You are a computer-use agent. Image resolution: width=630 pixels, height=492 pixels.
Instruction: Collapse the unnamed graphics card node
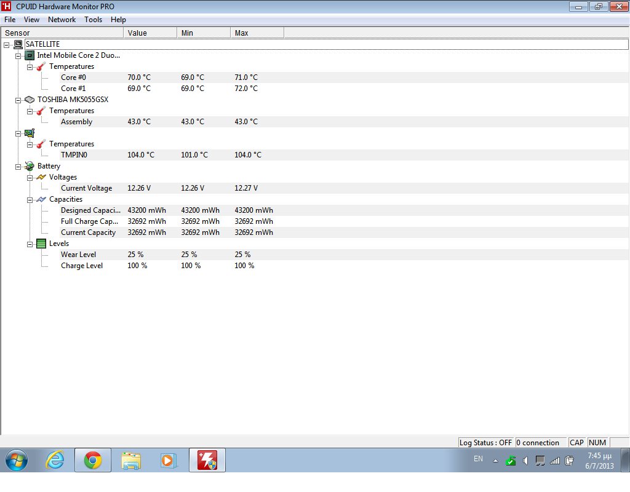(18, 133)
